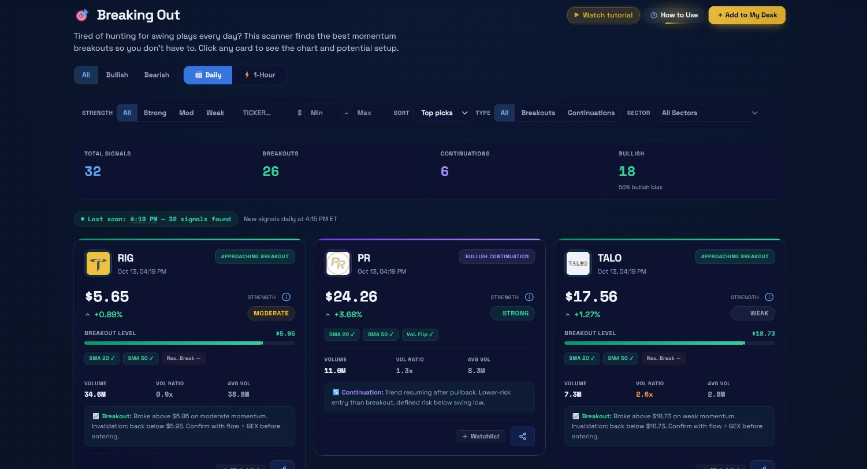867x469 pixels.
Task: Click RIG price $5.65
Action: [x=107, y=297]
